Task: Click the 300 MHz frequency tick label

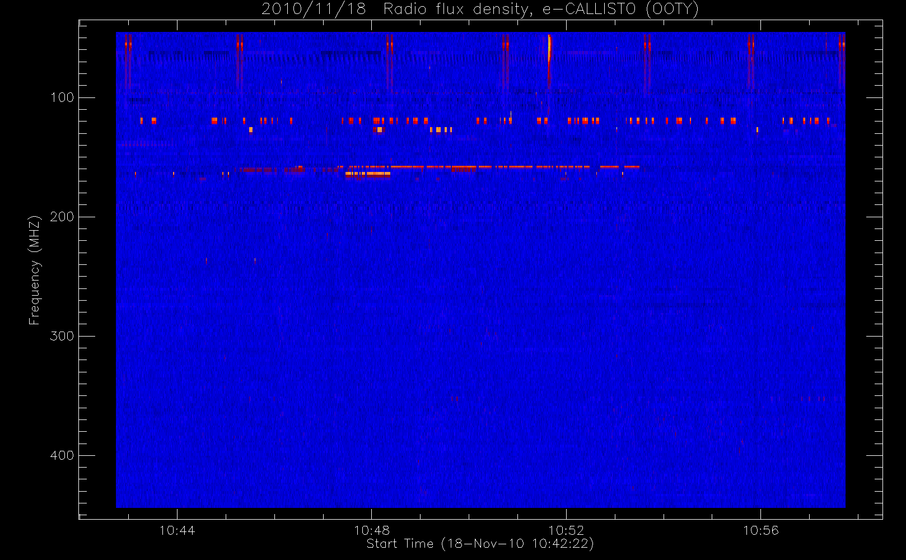Action: coord(62,336)
